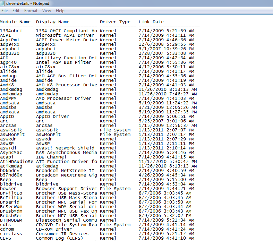Click the 'Link Date' column header text

[x=151, y=22]
